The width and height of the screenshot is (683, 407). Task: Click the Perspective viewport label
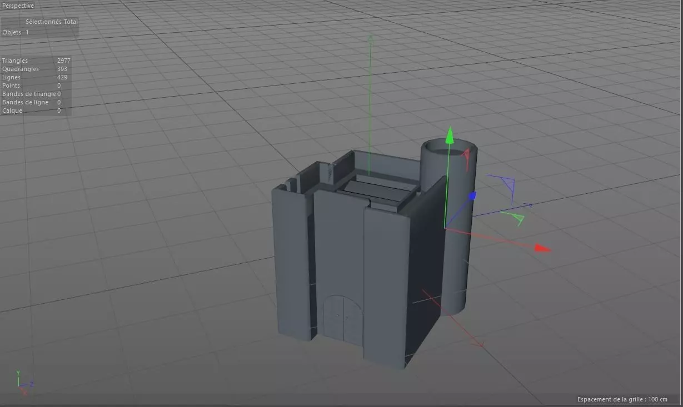(18, 6)
